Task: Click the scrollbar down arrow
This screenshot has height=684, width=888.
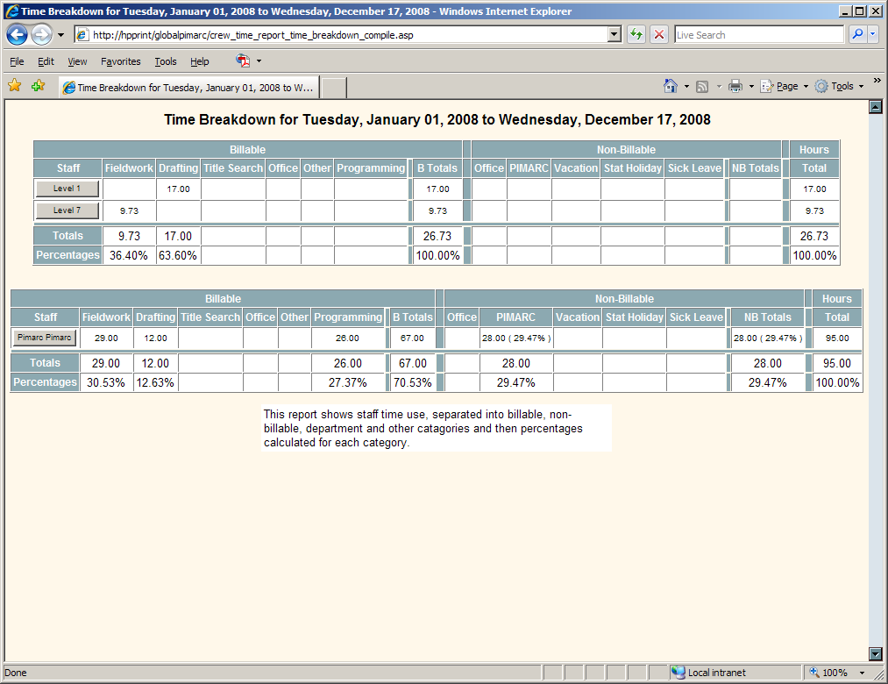Action: 876,654
